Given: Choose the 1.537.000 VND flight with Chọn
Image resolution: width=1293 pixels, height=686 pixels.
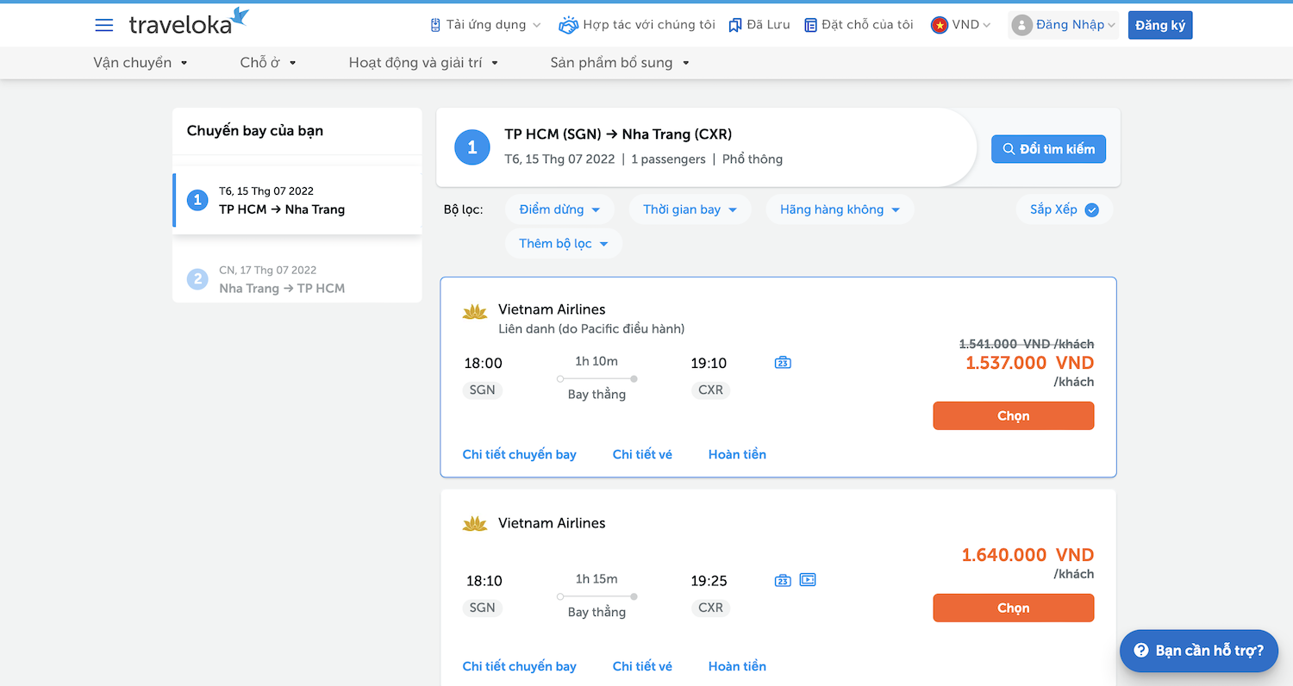Looking at the screenshot, I should pos(1014,415).
